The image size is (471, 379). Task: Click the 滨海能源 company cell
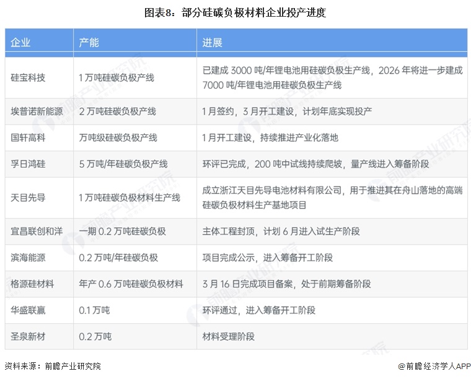coord(39,258)
